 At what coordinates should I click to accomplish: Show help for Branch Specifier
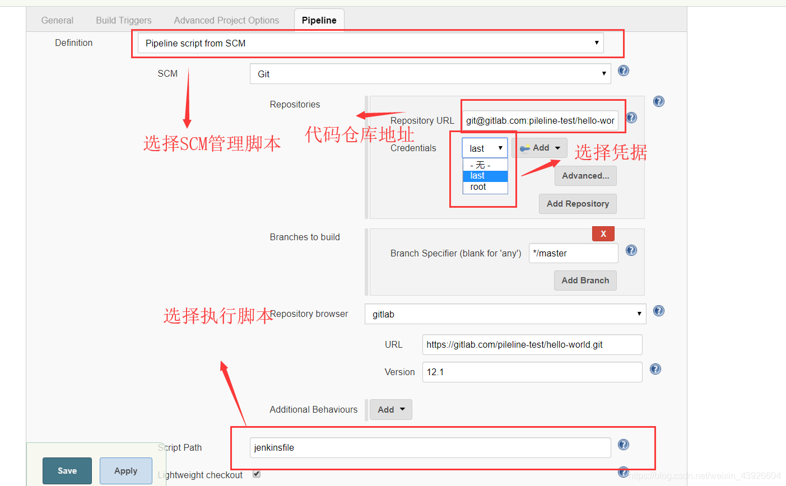[631, 250]
